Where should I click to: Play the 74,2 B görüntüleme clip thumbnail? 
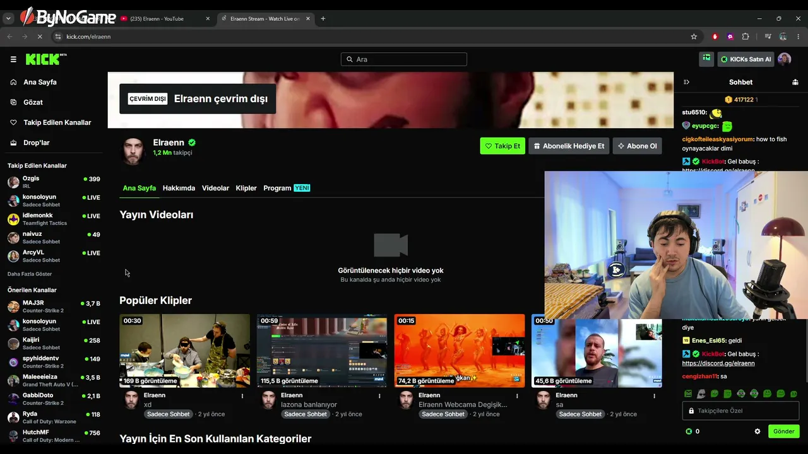click(x=460, y=351)
